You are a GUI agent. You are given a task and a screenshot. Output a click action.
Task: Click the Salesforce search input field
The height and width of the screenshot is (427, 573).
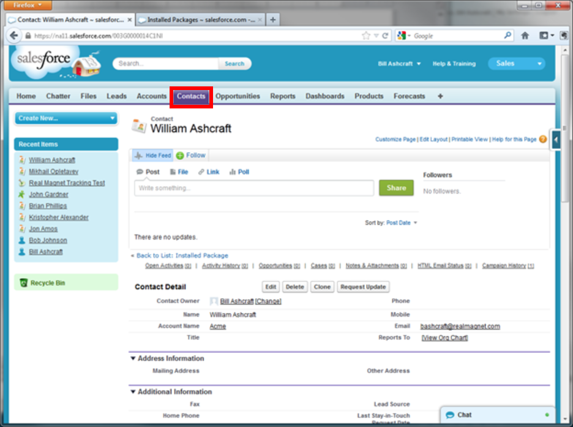click(x=167, y=64)
